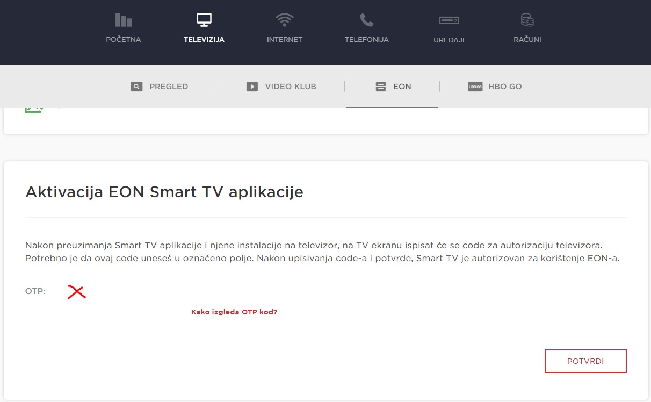Click the EON logo icon
The image size is (651, 402).
tap(381, 87)
